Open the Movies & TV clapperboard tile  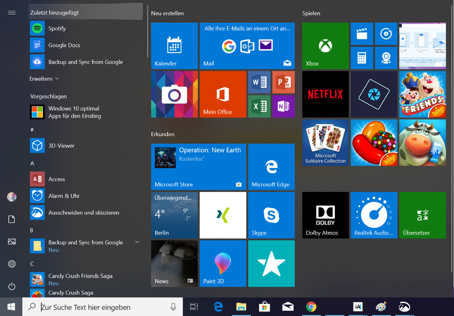tap(362, 34)
